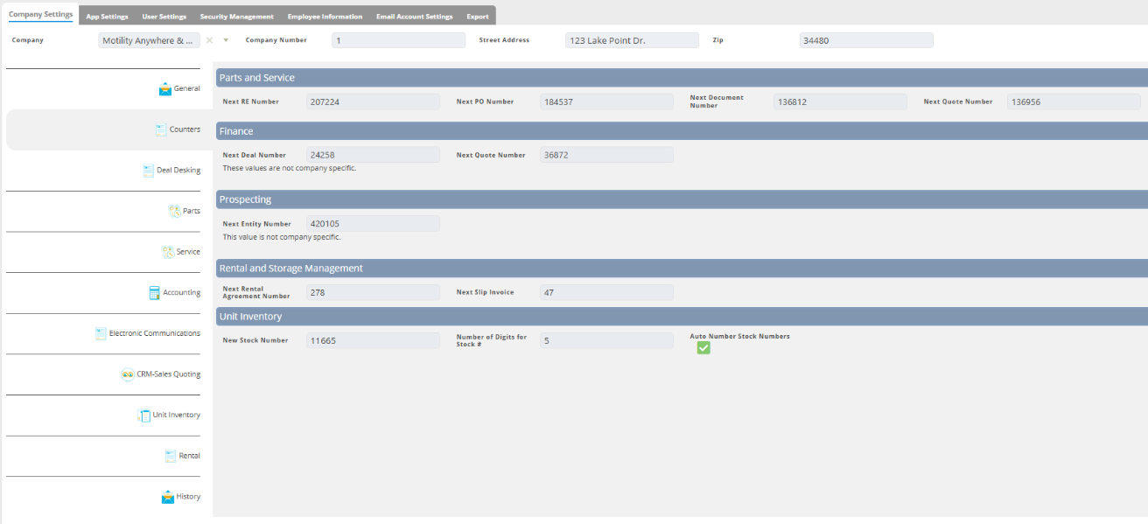Click the Counters sidebar icon

[161, 129]
